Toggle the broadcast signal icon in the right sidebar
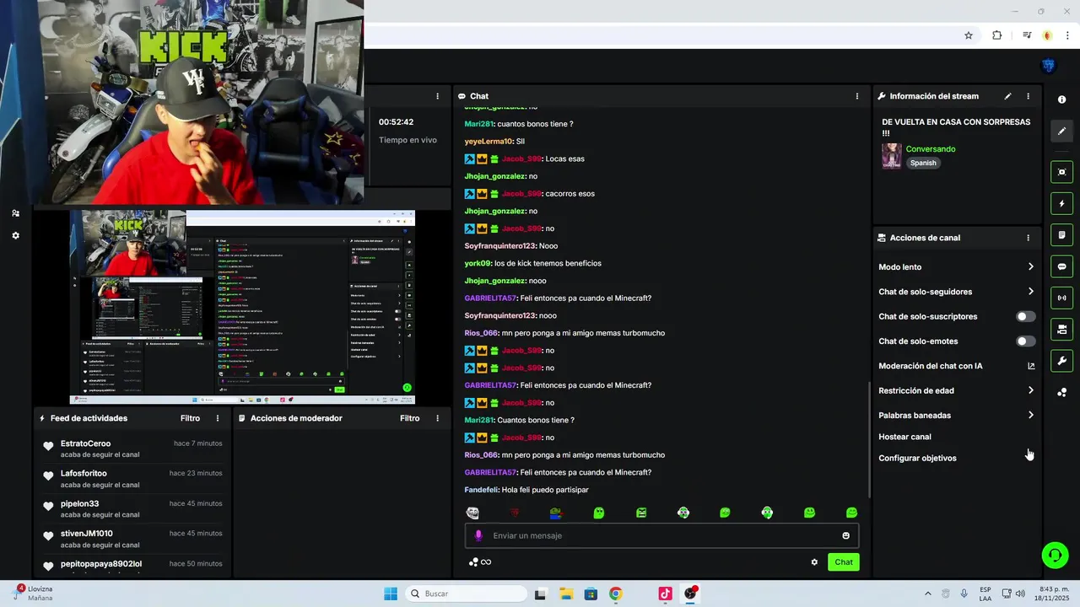 pyautogui.click(x=1061, y=298)
